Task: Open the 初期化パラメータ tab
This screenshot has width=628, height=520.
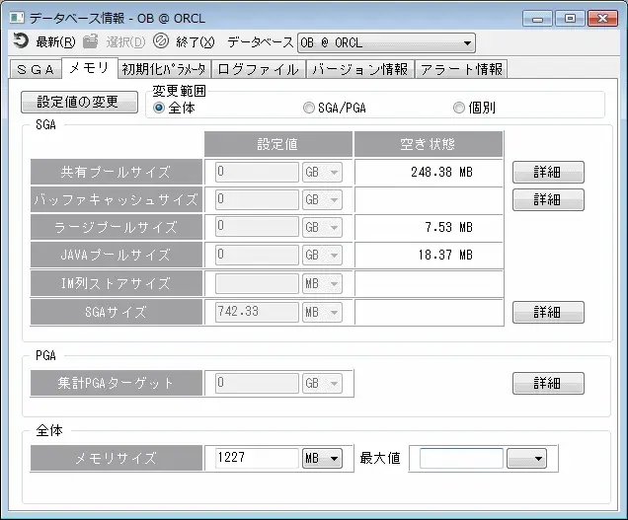Action: coord(164,69)
